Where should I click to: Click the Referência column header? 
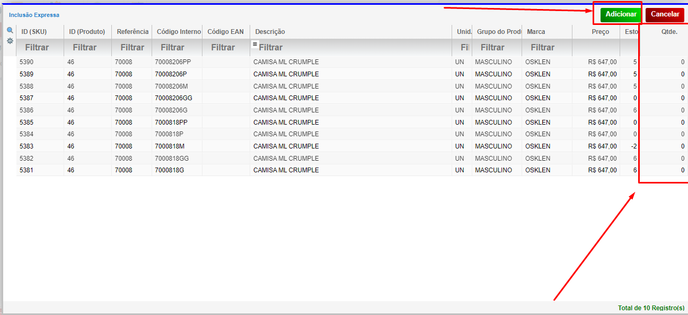pos(133,32)
